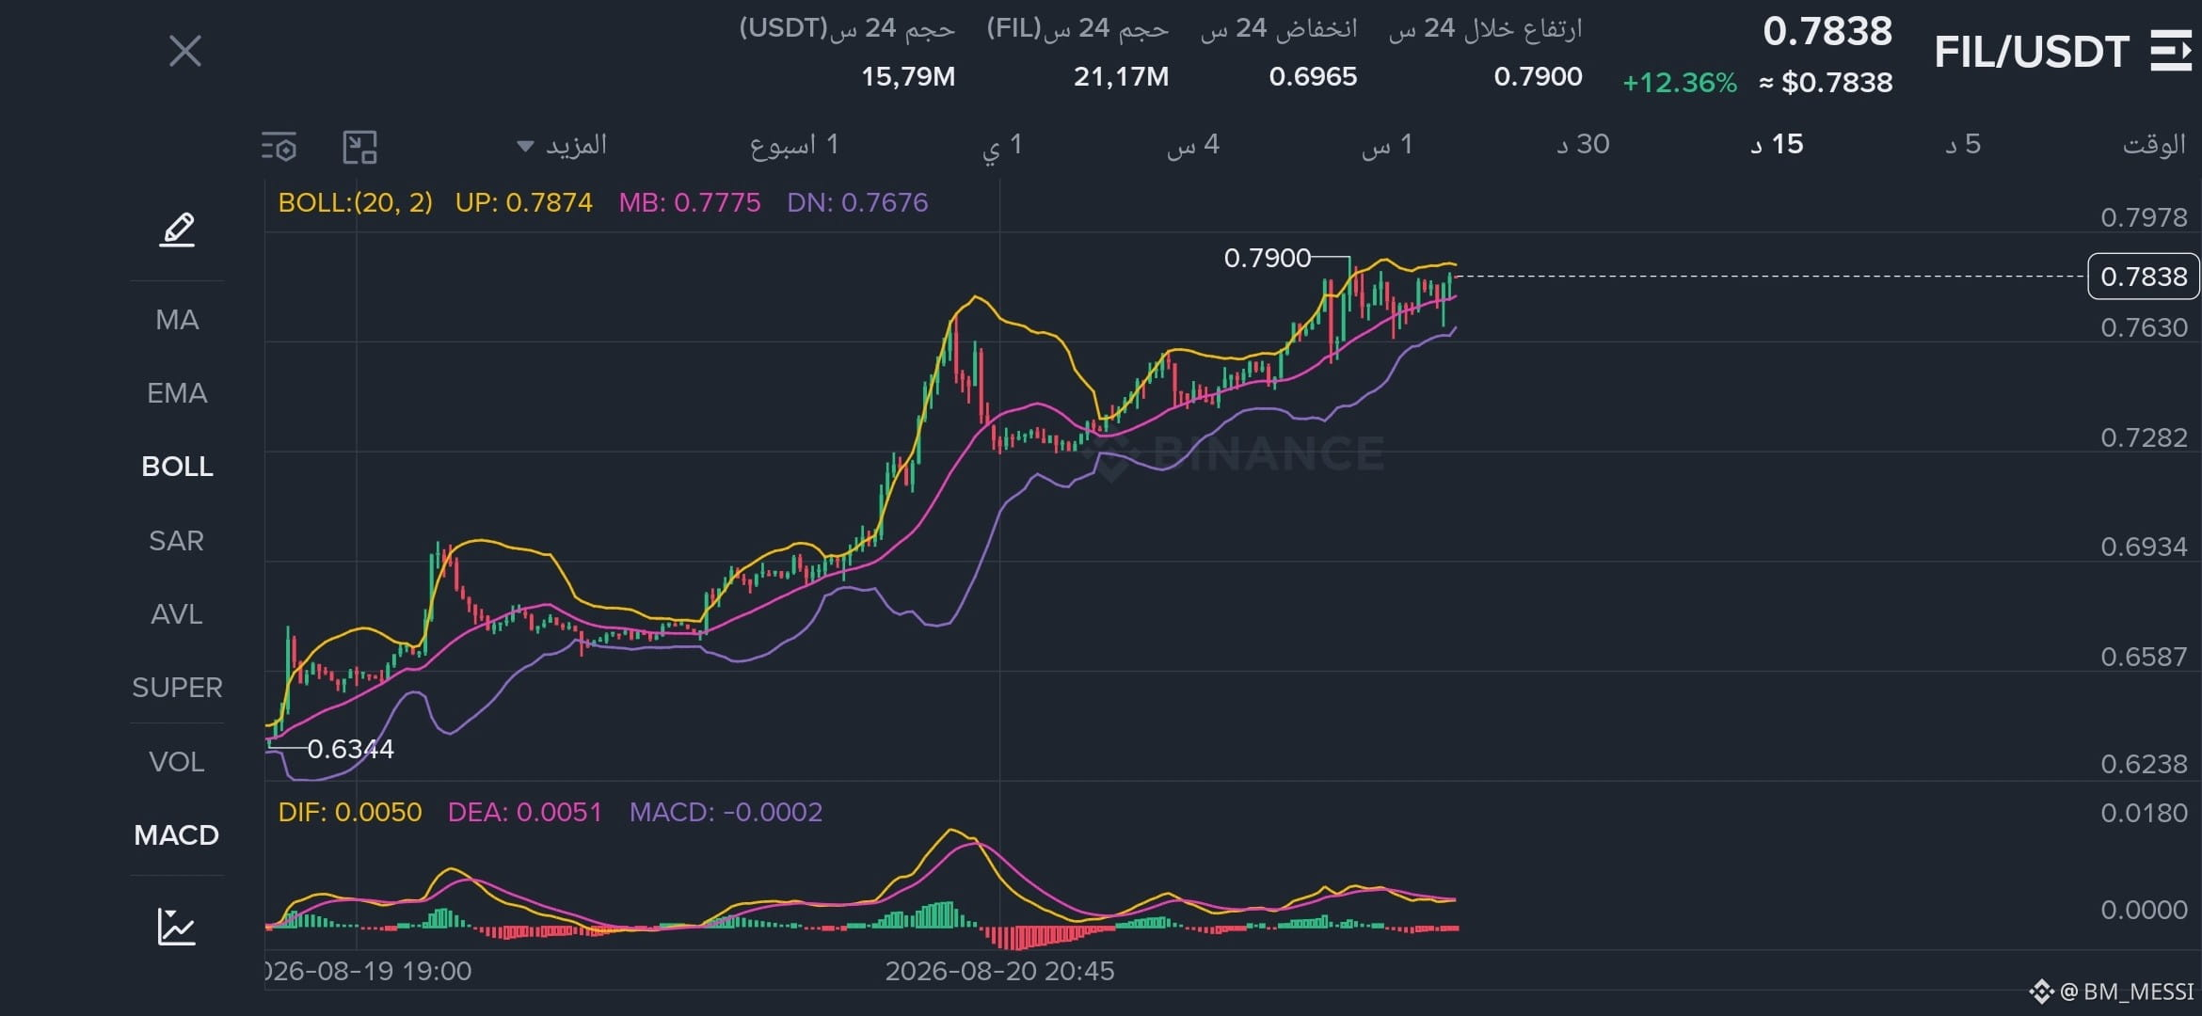
Task: Click the FIL volume value 21,17M
Action: tap(1121, 76)
